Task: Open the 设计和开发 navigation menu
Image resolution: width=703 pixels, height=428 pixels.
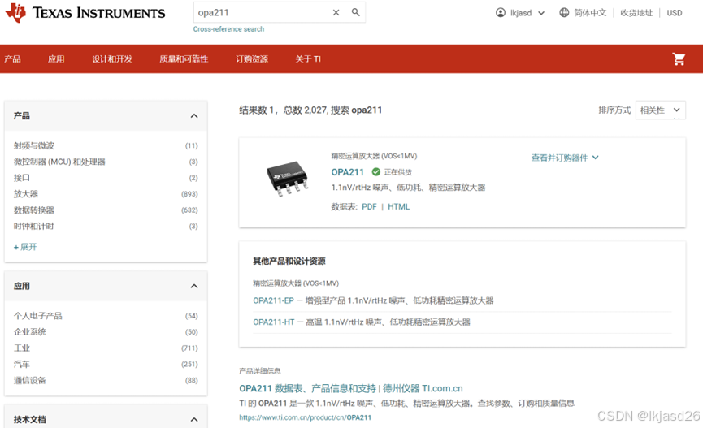Action: click(112, 58)
